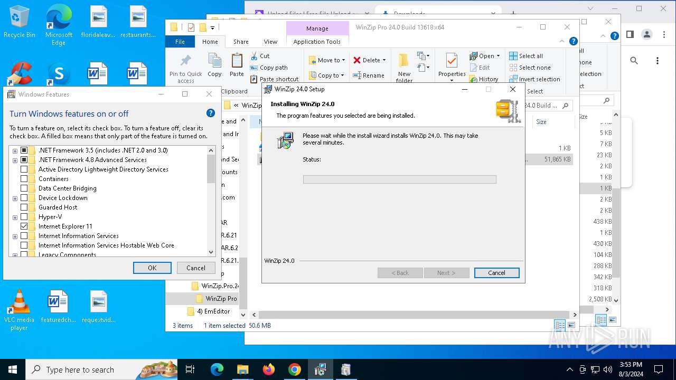Click Explorer file list horizontal scrollbar
Screen dimensions: 676x380
pos(415,315)
